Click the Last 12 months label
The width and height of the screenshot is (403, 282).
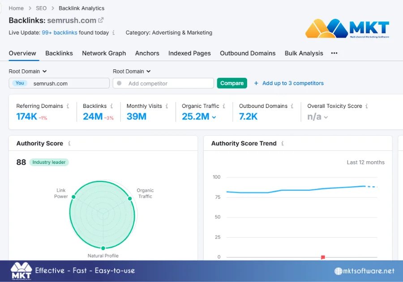(365, 162)
